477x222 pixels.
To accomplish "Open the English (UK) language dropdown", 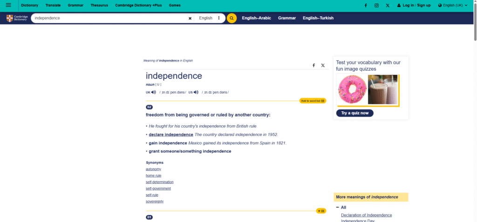I will pos(453,6).
